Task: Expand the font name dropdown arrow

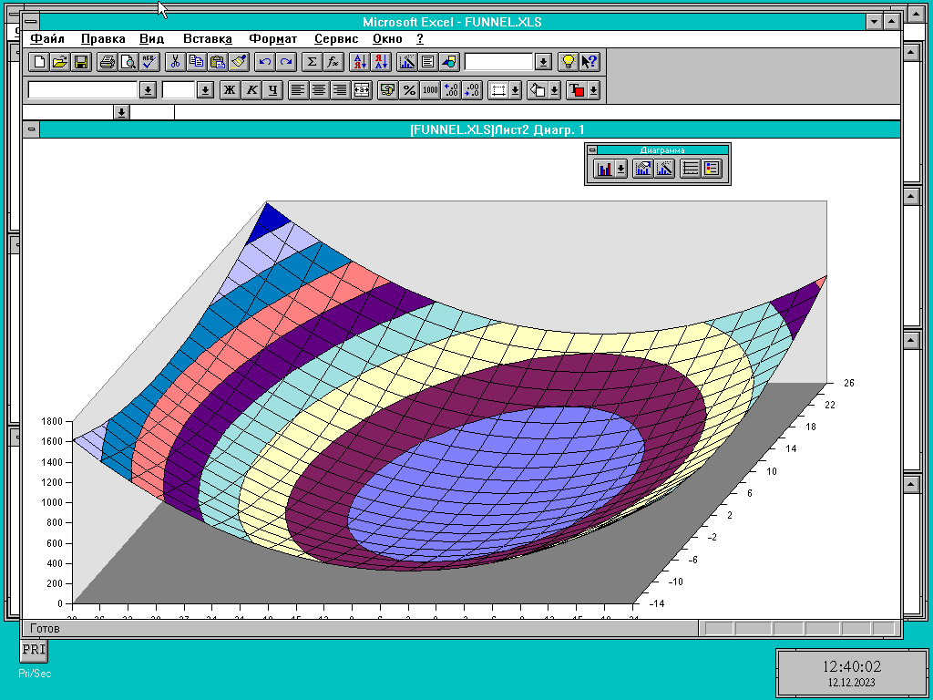Action: (x=148, y=90)
